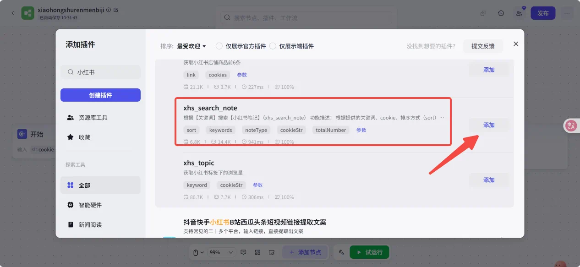Image resolution: width=580 pixels, height=267 pixels.
Task: Click the edit icon beside workflow name
Action: coord(116,10)
